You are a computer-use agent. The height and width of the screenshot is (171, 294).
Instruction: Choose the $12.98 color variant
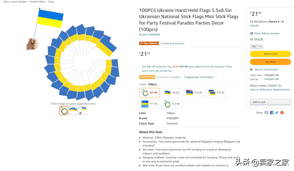(x=172, y=104)
